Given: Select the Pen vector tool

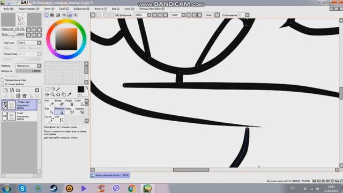Looking at the screenshot, I should click(x=49, y=103).
